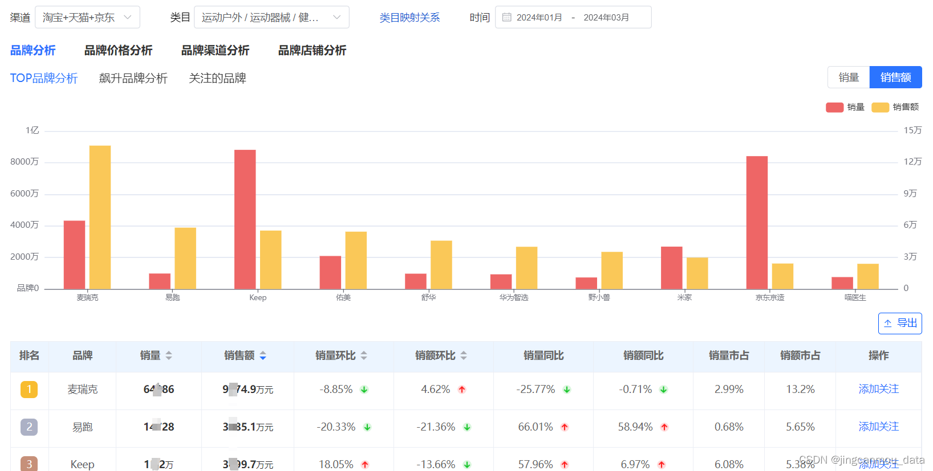
Task: Select 飙升品牌分析 sub-tab
Action: (x=133, y=78)
